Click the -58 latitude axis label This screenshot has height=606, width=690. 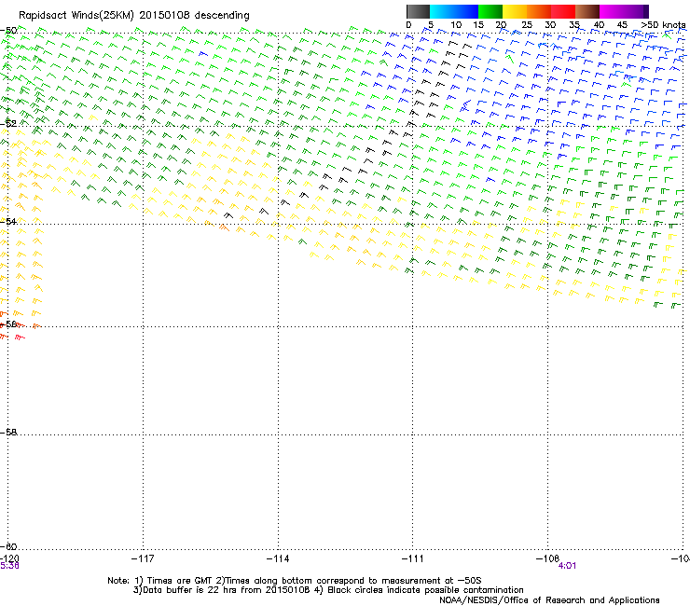[8, 433]
